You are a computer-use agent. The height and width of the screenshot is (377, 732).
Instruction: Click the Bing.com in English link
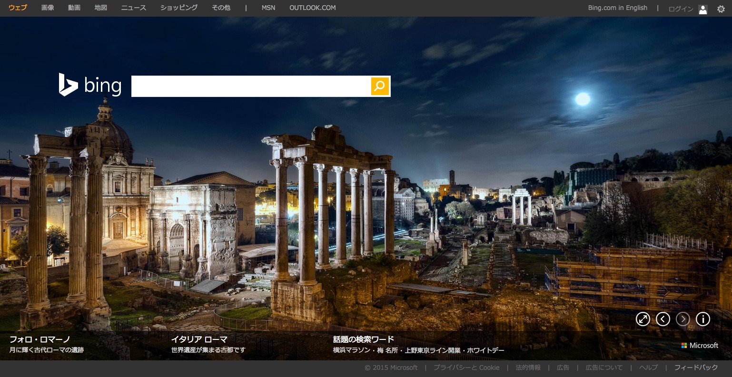[x=617, y=8]
